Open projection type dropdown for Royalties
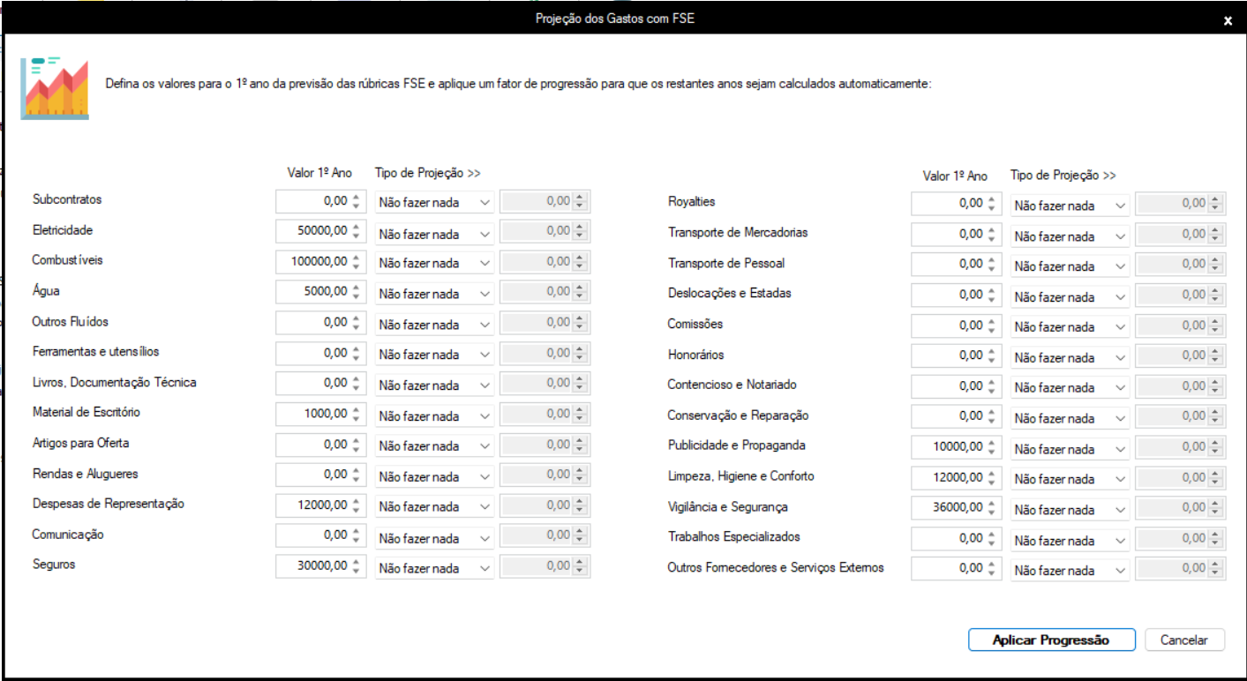Image resolution: width=1247 pixels, height=681 pixels. point(1070,206)
